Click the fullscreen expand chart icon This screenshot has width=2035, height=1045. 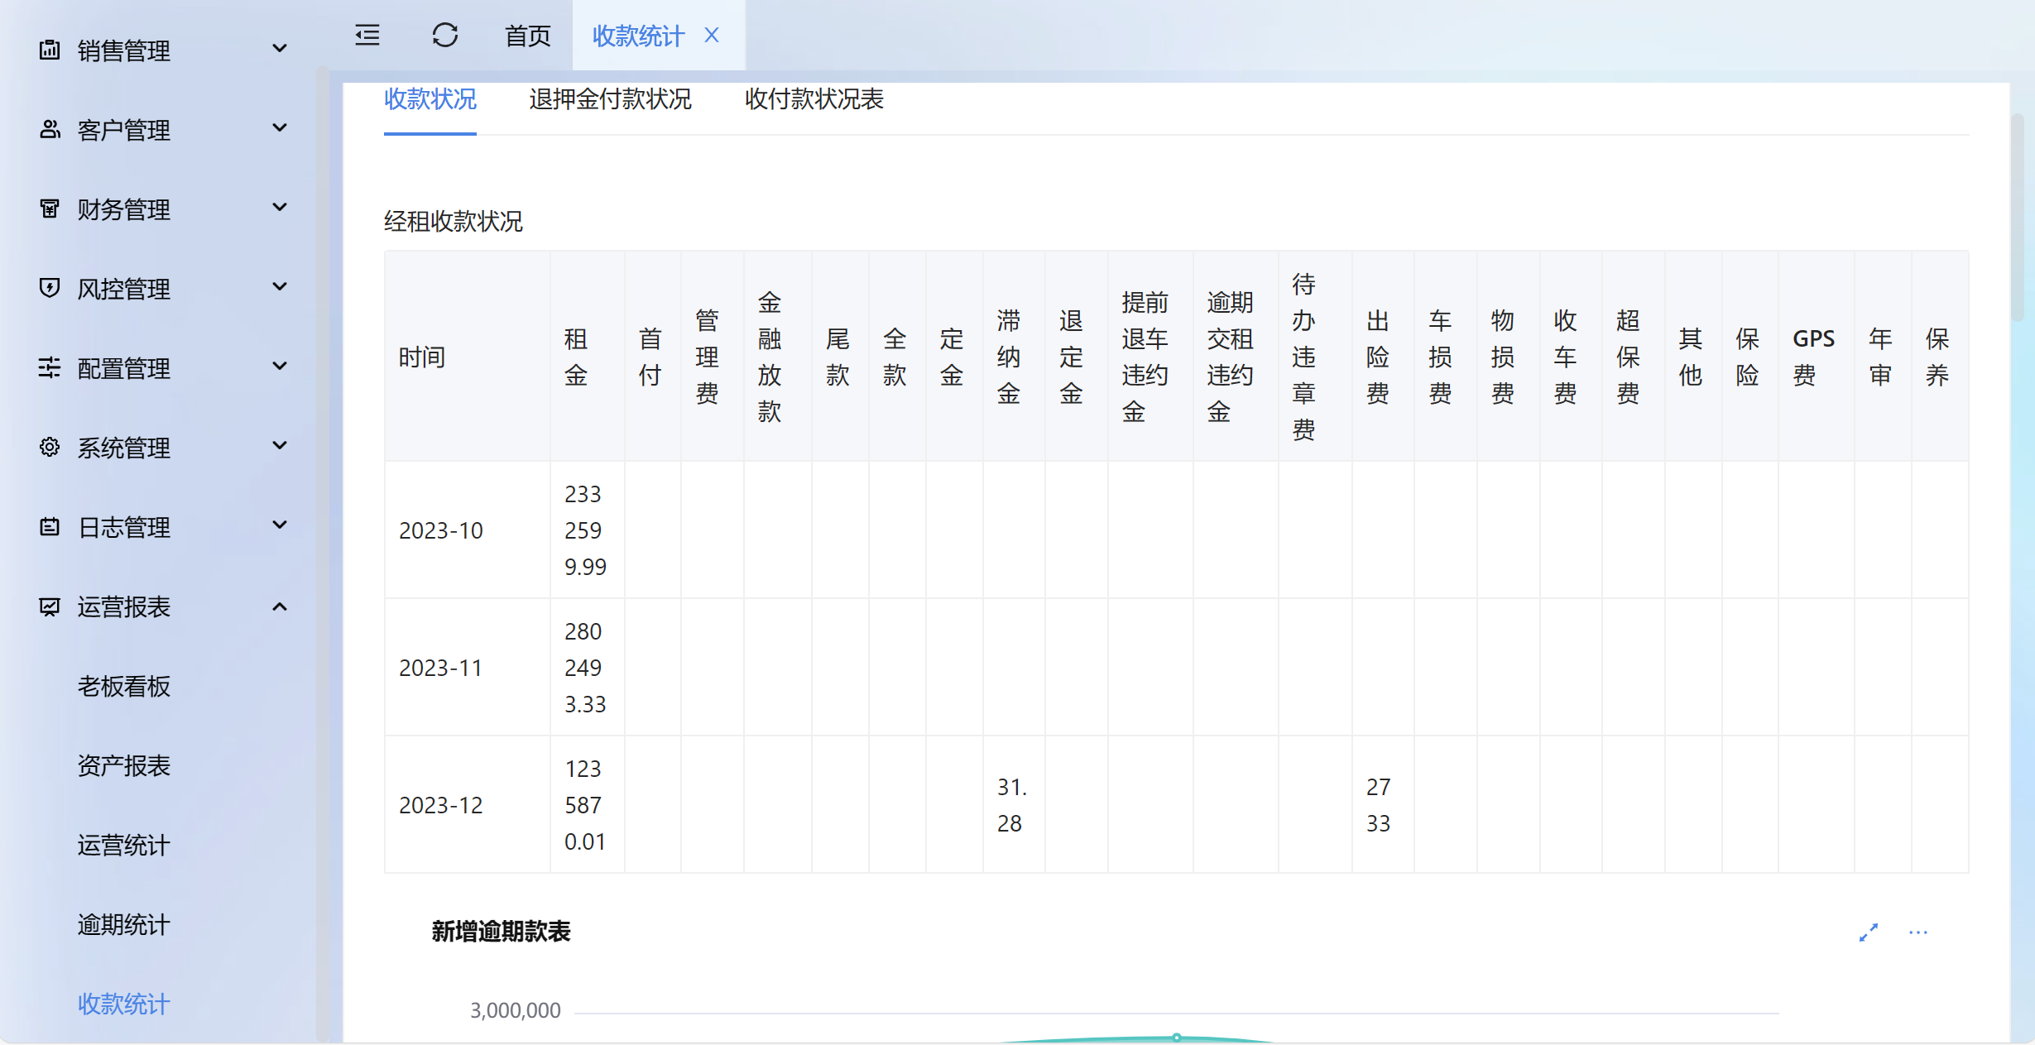(x=1868, y=932)
